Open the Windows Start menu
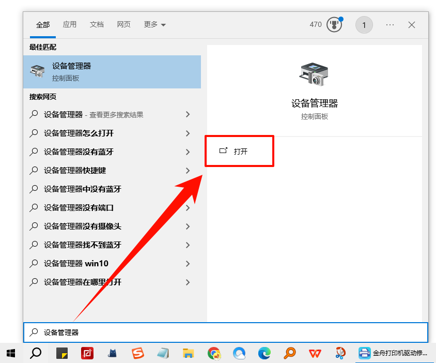436x363 pixels. [x=10, y=354]
